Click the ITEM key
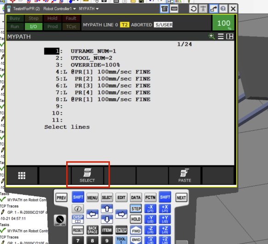268x244 pixels. [107, 230]
